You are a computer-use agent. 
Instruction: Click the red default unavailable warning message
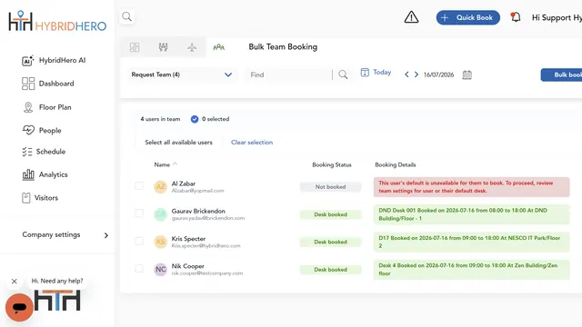(x=471, y=187)
